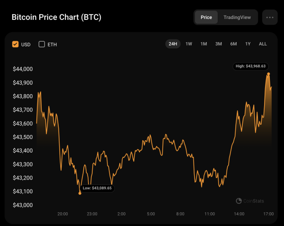Switch chart to 1W range

tap(189, 44)
